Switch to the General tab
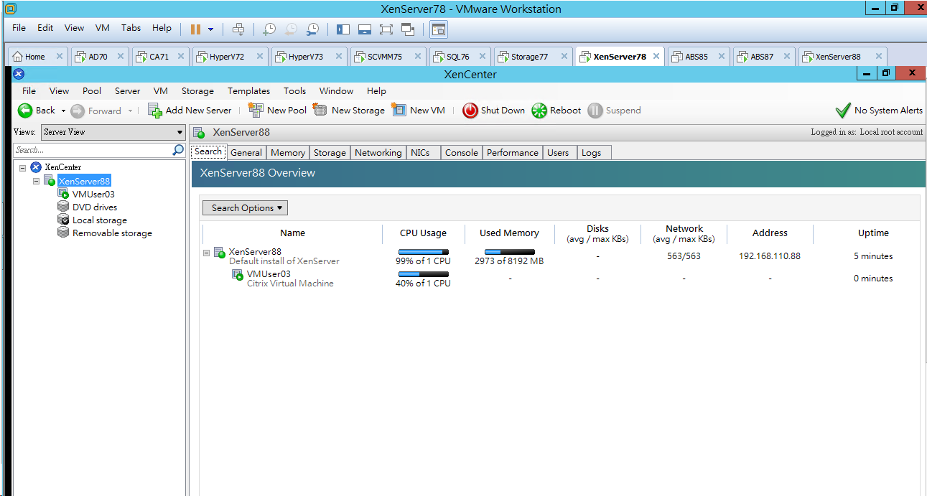 246,152
